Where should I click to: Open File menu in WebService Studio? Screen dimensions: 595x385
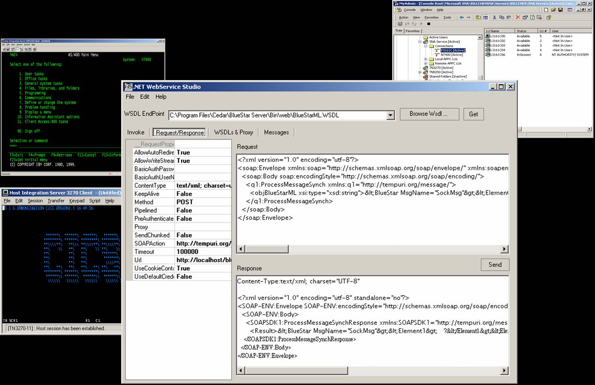tap(130, 97)
